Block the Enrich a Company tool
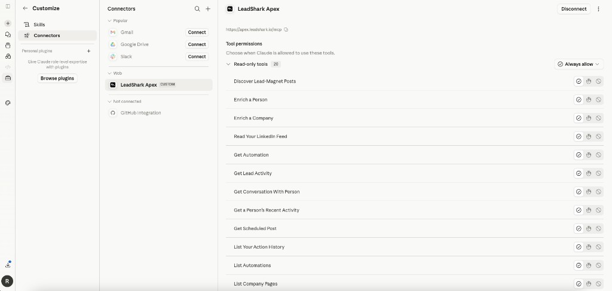612x291 pixels. [598, 118]
